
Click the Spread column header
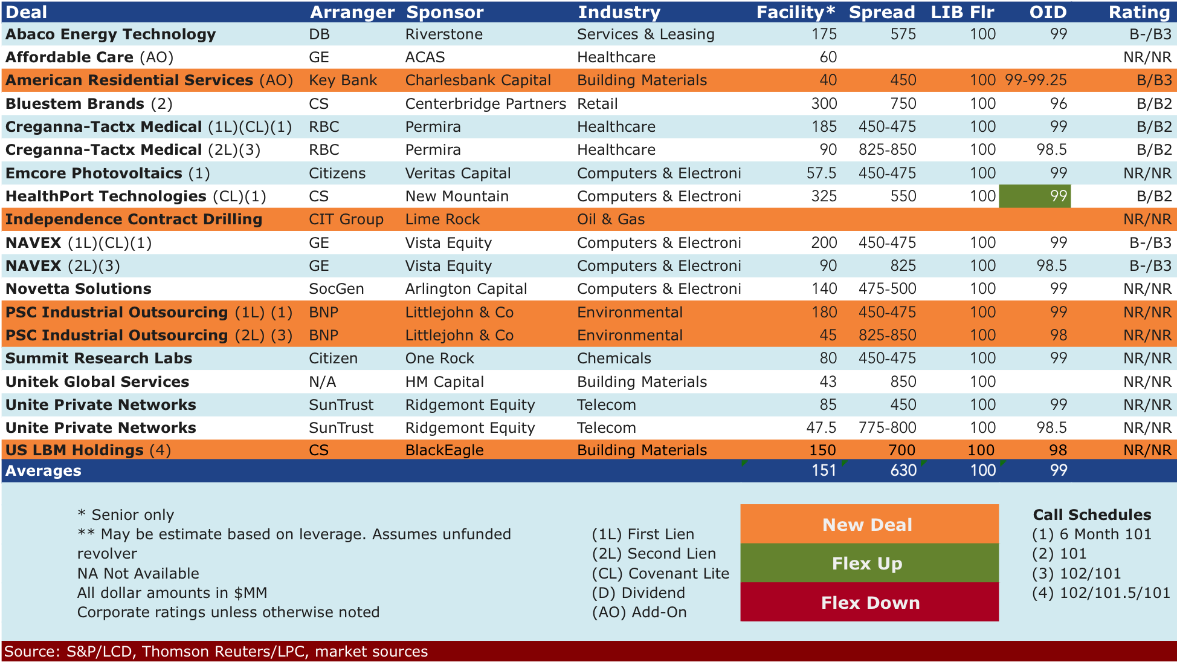point(882,12)
